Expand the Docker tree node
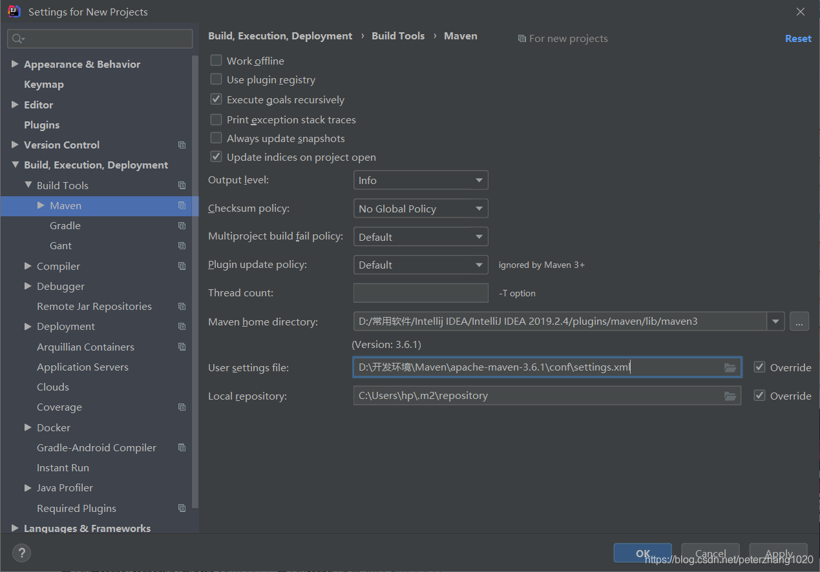 click(x=28, y=427)
